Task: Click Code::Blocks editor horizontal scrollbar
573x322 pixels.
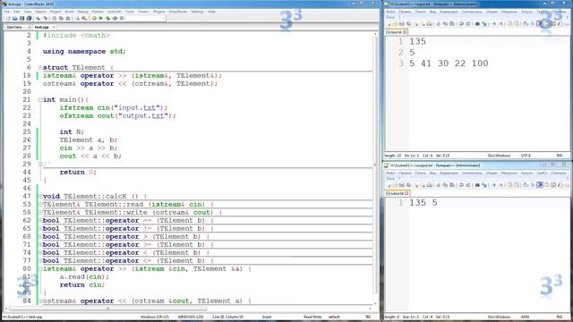Action: pyautogui.click(x=107, y=309)
